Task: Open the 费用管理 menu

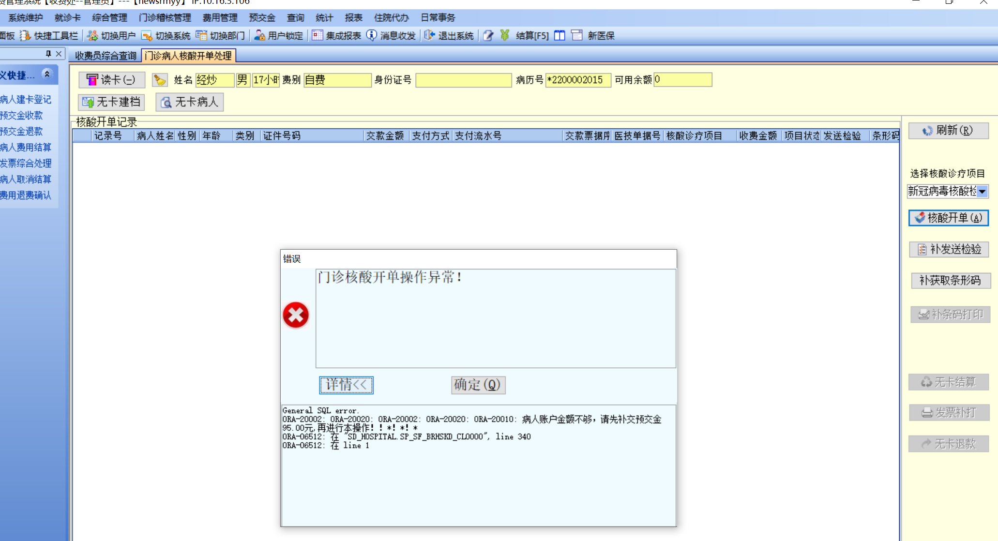Action: pos(220,18)
